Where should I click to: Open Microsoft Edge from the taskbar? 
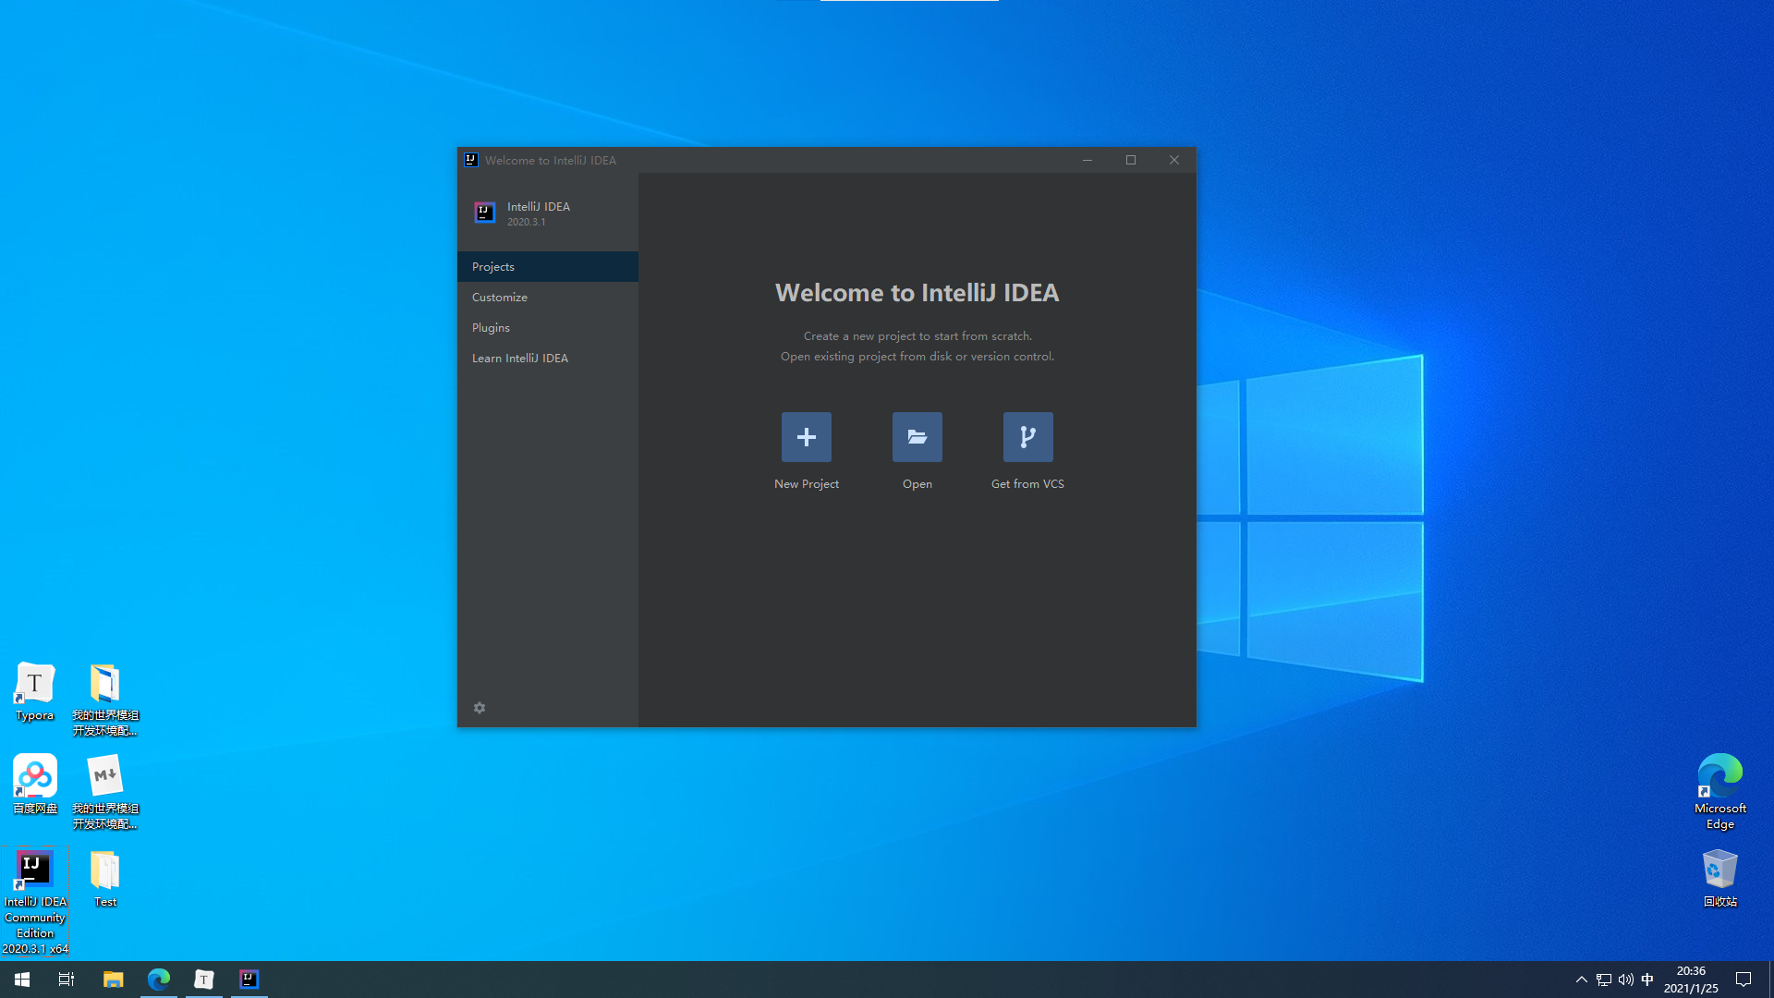(159, 980)
